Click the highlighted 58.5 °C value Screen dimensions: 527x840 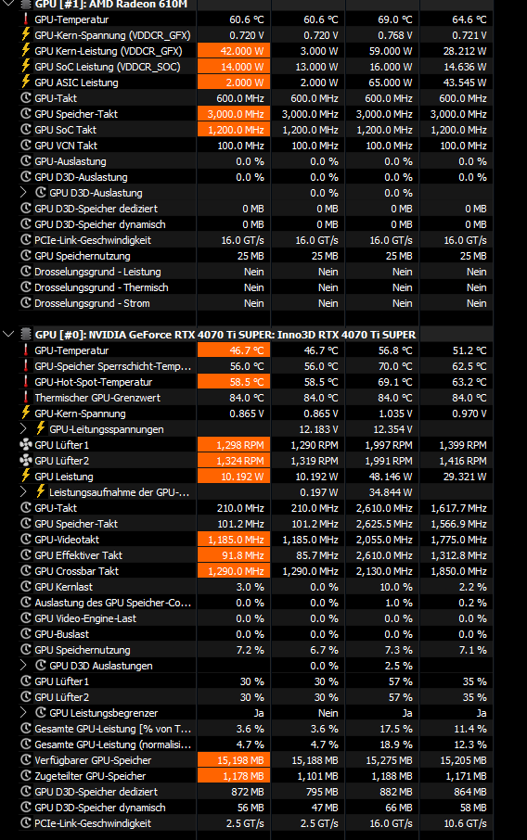(x=234, y=382)
